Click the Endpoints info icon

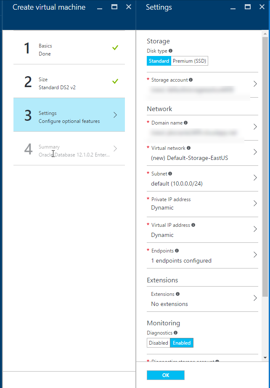(x=177, y=250)
